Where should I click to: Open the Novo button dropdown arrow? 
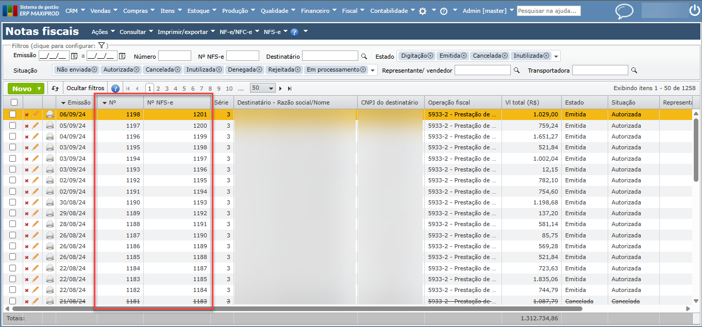click(x=39, y=89)
